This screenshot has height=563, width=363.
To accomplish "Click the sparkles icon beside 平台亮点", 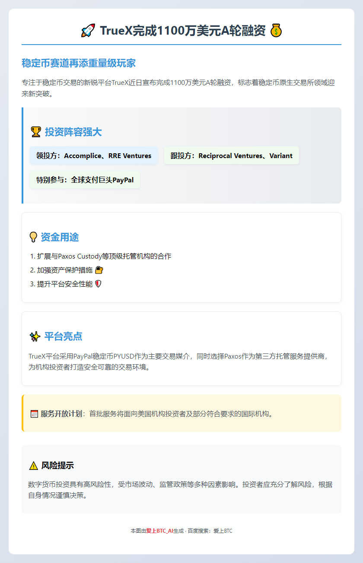I will point(35,337).
